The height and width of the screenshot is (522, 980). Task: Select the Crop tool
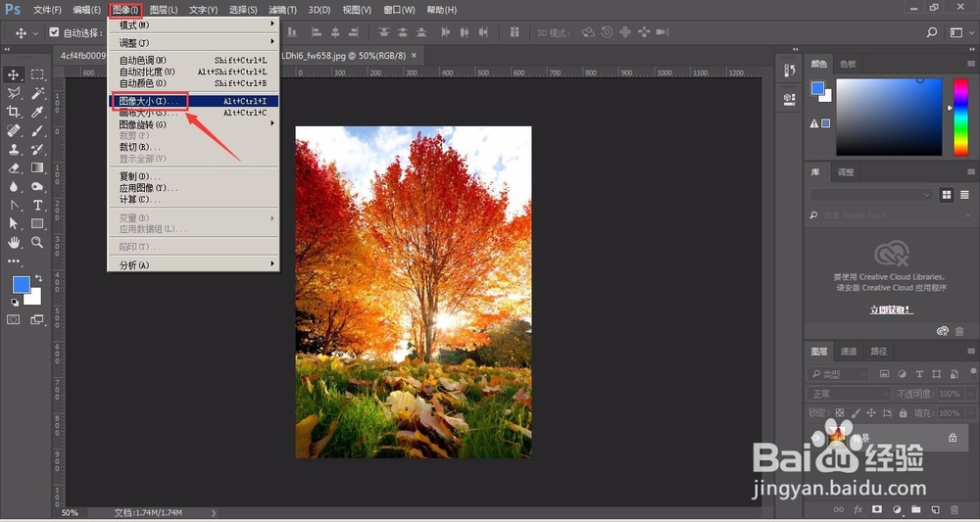pyautogui.click(x=13, y=112)
